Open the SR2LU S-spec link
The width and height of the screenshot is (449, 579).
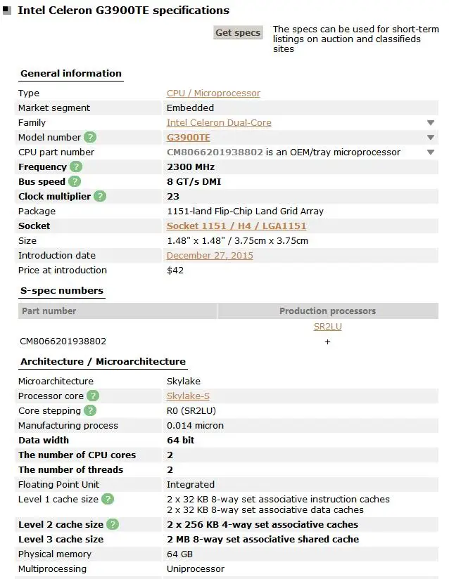point(327,327)
